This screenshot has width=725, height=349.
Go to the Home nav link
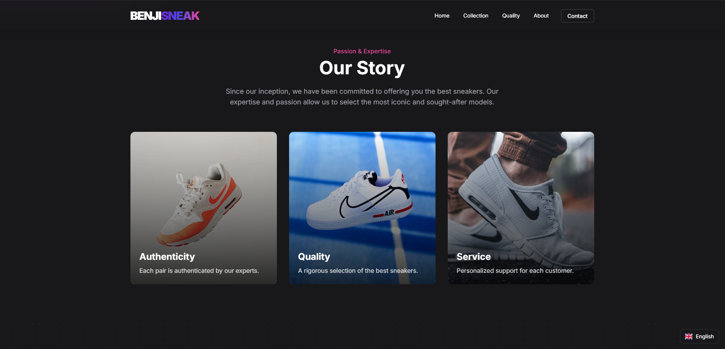442,16
